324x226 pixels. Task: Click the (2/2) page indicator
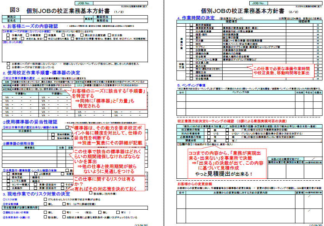tap(294, 12)
